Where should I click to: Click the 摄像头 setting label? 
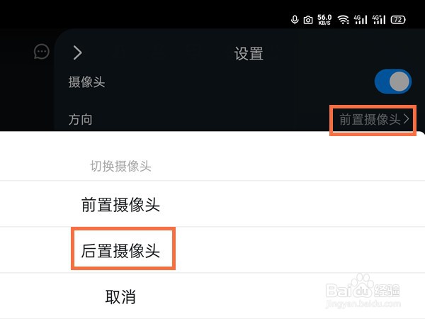point(86,82)
